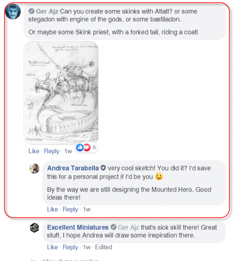This screenshot has height=261, width=241.
Task: Reply to Andrea Tarabella's comment
Action: [70, 209]
